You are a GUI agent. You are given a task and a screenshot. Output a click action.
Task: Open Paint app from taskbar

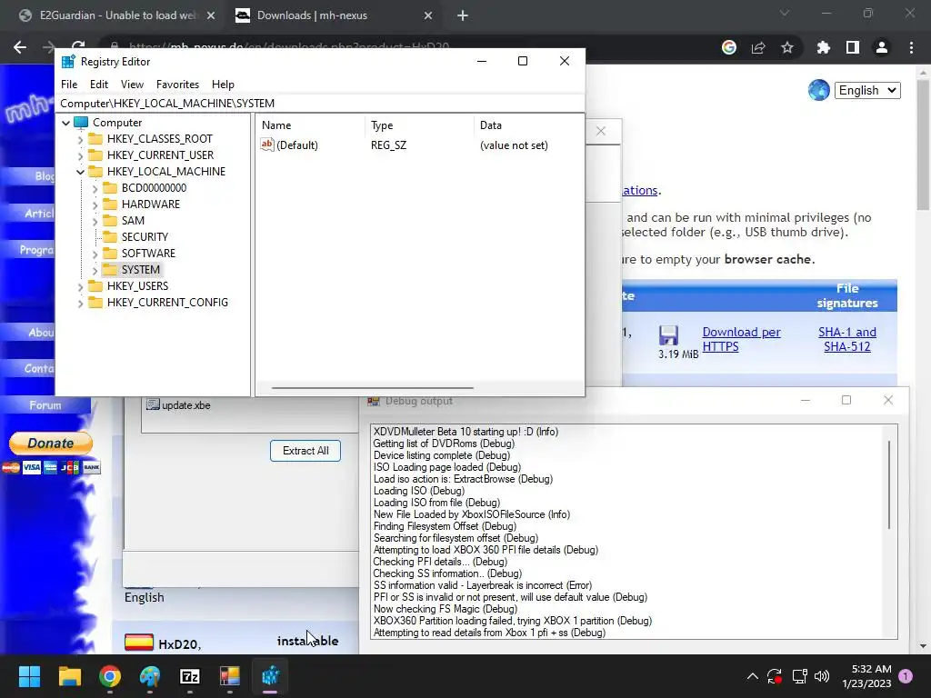[150, 676]
